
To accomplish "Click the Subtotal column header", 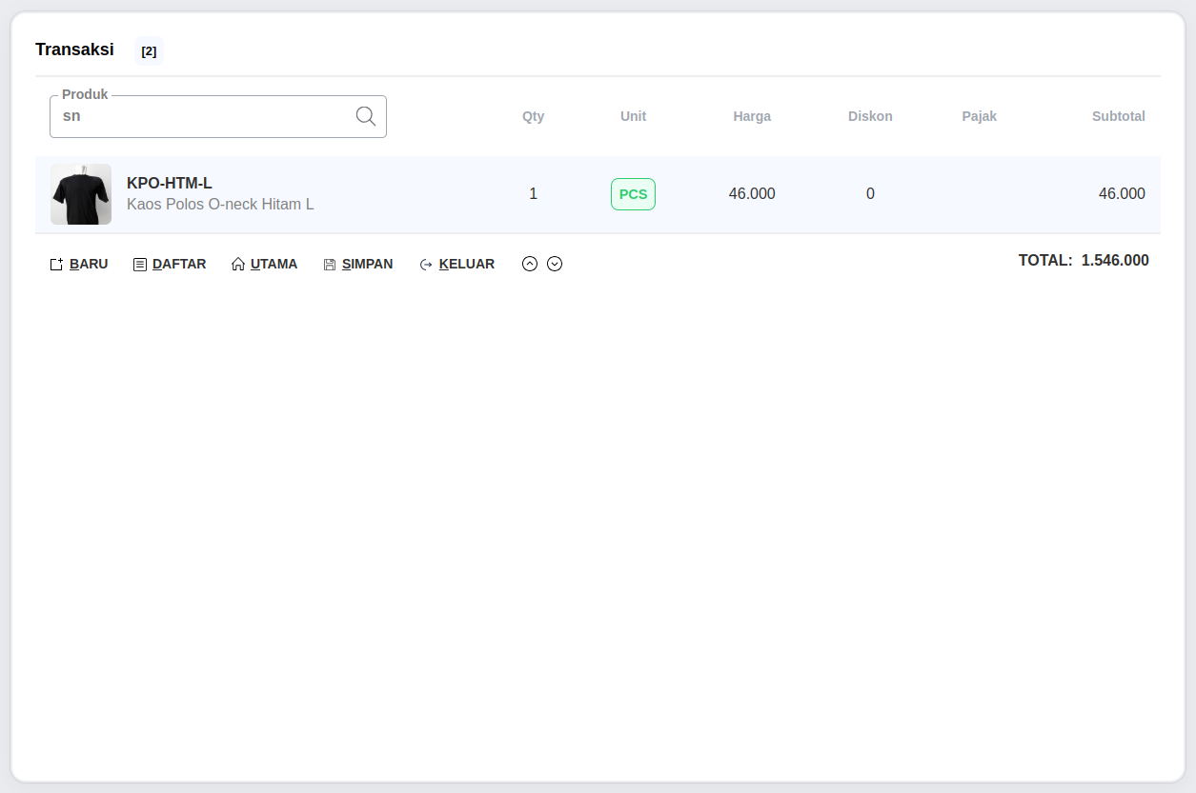I will [x=1118, y=116].
